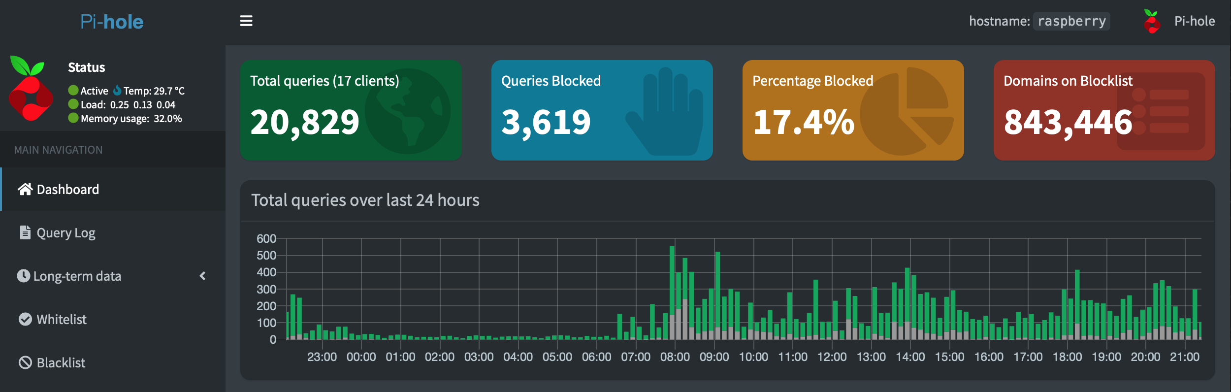Click the Blacklist ban icon
The width and height of the screenshot is (1231, 392).
[x=25, y=362]
